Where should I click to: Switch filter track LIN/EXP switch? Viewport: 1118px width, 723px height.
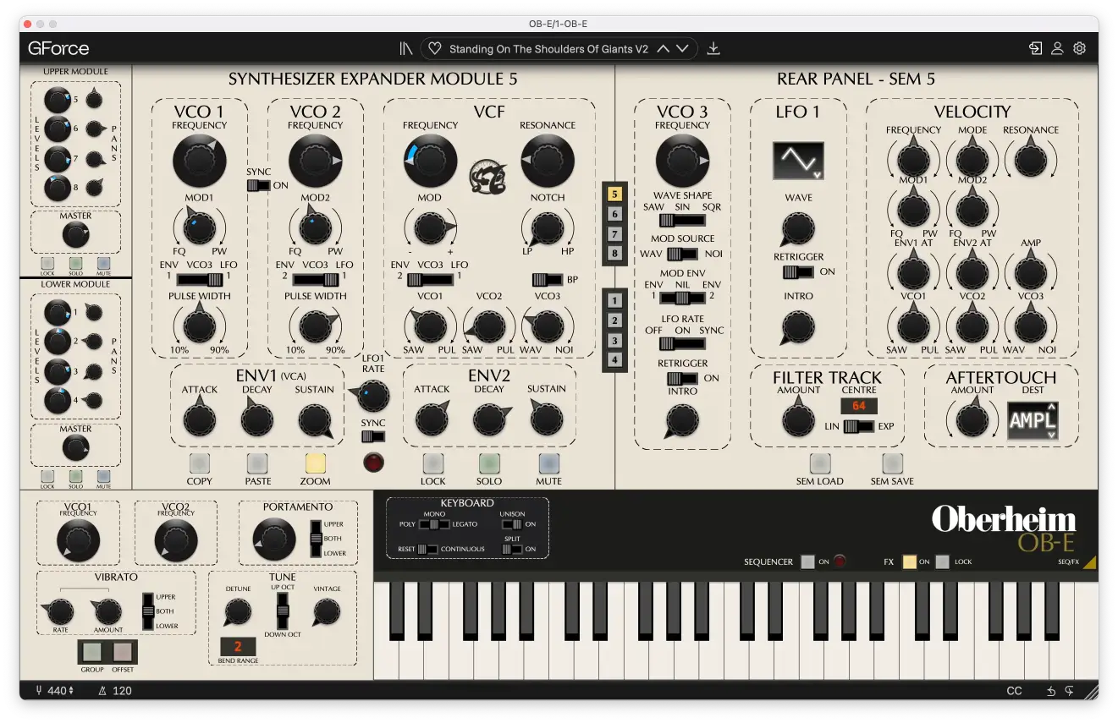(858, 426)
